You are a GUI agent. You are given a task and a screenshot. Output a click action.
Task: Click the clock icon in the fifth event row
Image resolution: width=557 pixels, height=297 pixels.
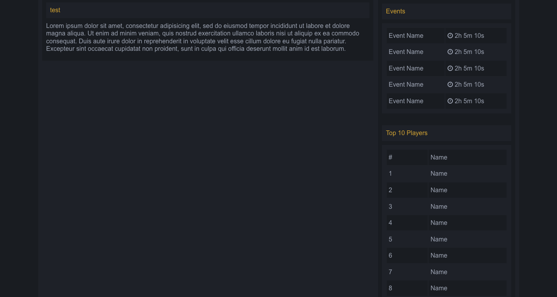click(450, 101)
